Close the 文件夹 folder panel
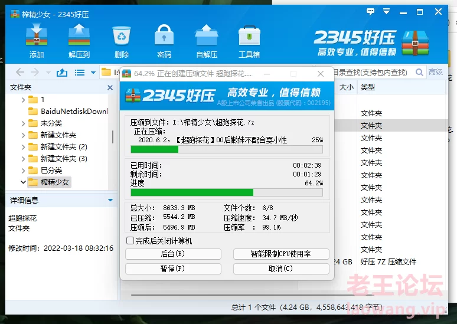457x324 pixels. (110, 87)
